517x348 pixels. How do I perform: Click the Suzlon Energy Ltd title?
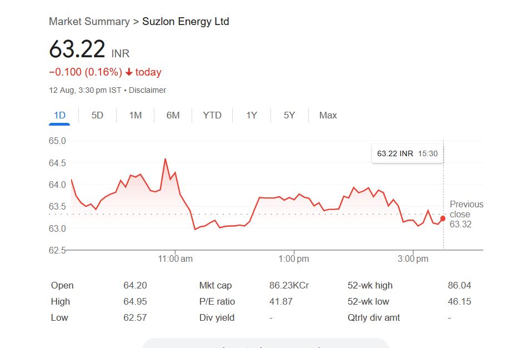pos(185,22)
